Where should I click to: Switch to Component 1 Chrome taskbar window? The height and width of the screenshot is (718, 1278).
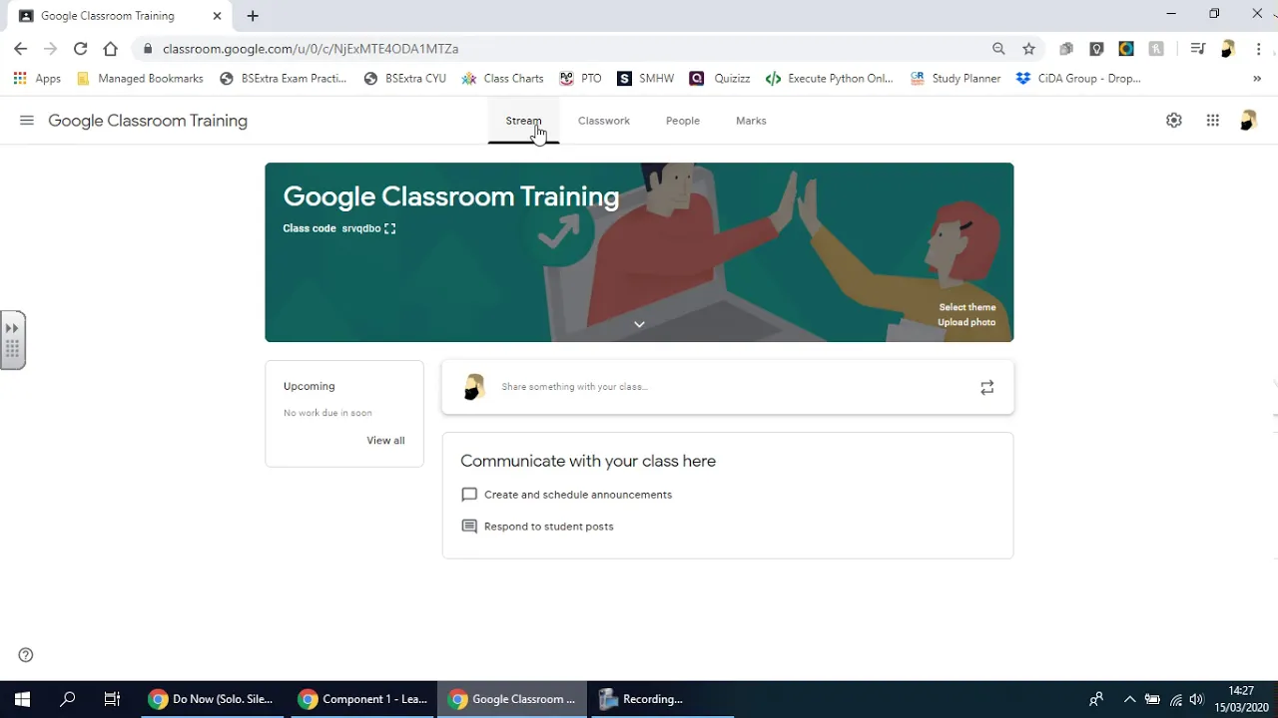click(362, 699)
